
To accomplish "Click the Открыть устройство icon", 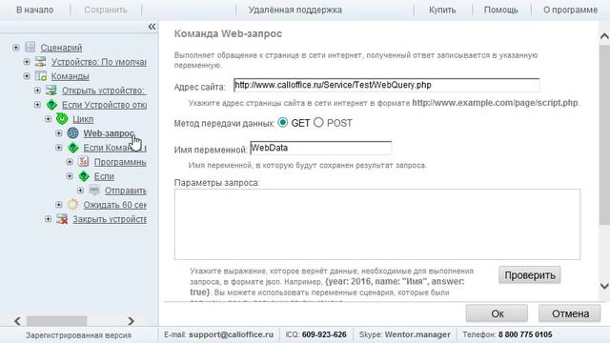I will (51, 91).
